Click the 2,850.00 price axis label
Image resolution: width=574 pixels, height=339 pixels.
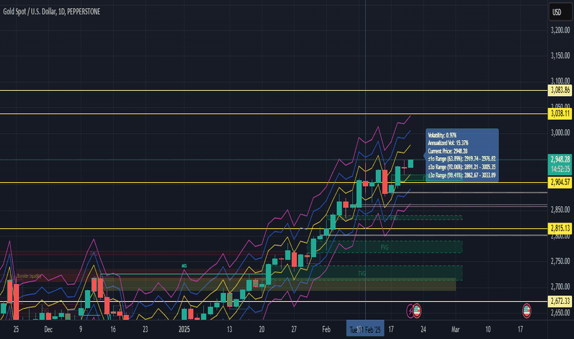[x=560, y=210]
